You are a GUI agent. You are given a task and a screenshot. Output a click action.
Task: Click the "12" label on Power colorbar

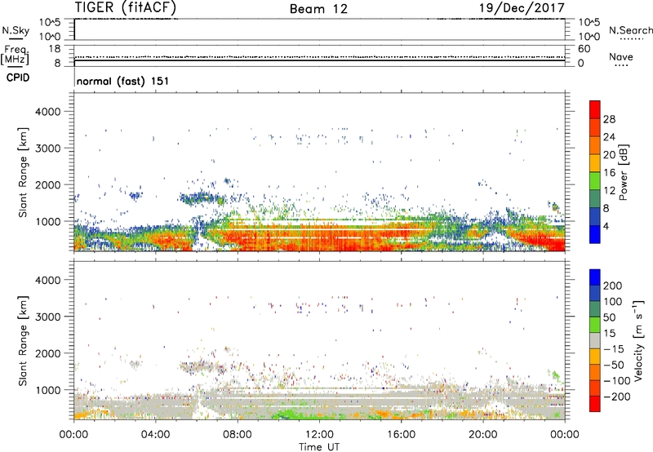[609, 191]
